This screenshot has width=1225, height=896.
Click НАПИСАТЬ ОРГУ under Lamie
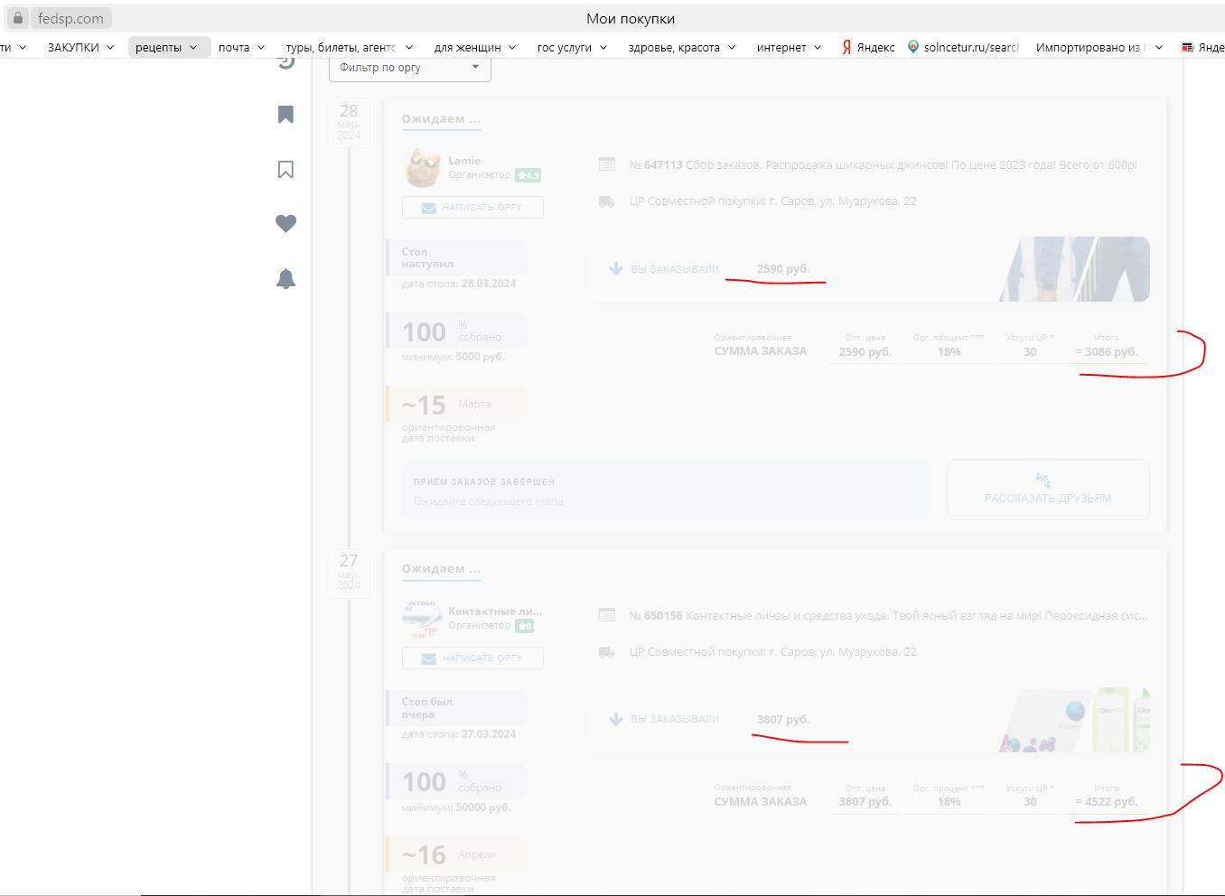click(x=472, y=208)
